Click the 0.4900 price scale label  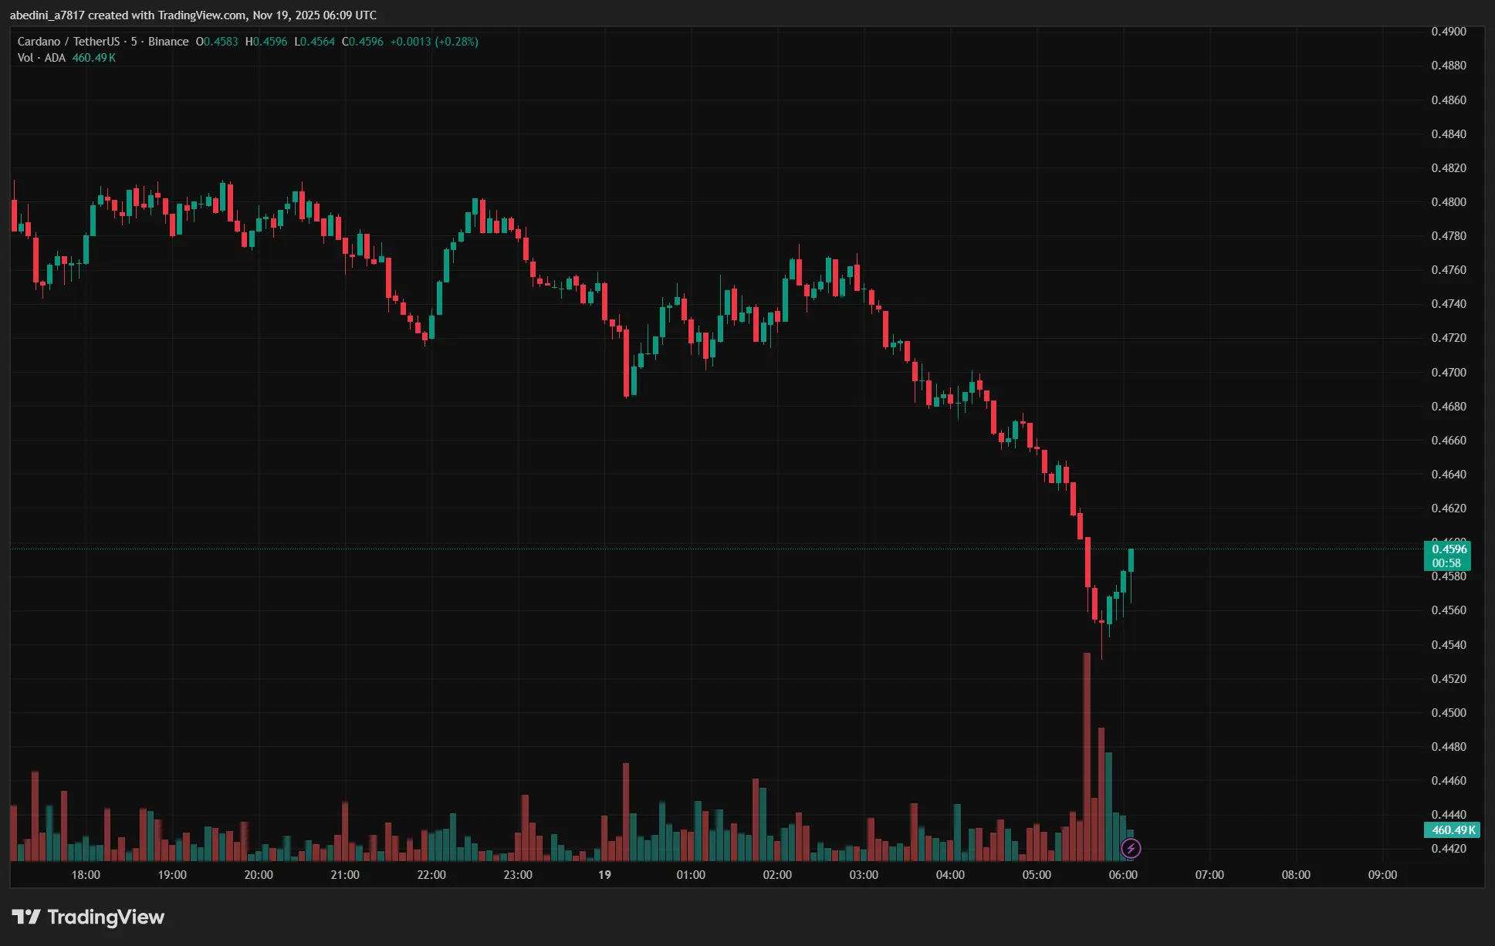coord(1449,32)
